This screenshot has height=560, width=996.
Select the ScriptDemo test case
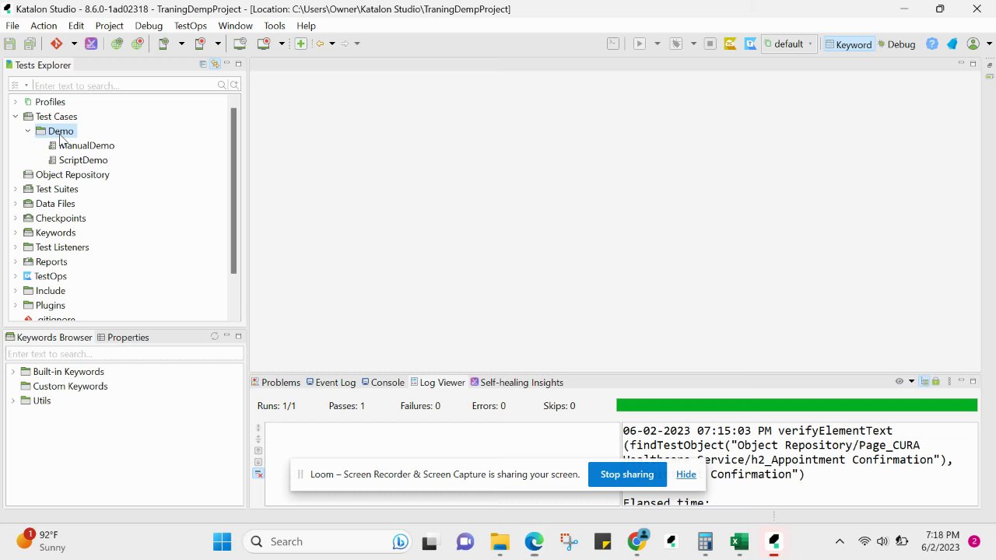pos(82,160)
